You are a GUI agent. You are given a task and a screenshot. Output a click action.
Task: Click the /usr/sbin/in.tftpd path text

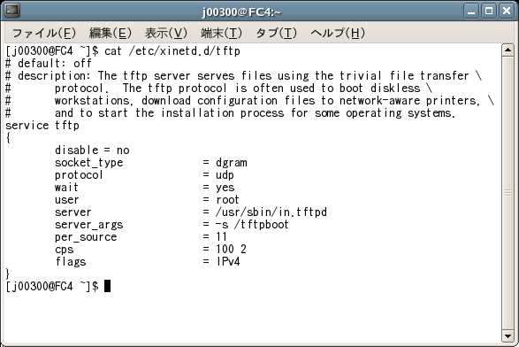pyautogui.click(x=271, y=212)
